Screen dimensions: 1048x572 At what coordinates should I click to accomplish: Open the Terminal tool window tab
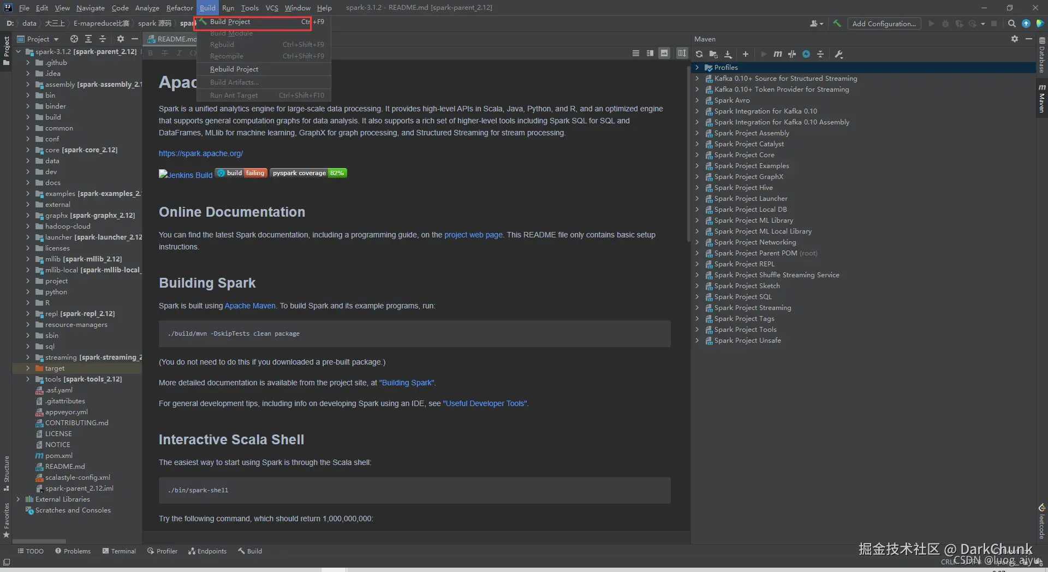click(x=119, y=551)
